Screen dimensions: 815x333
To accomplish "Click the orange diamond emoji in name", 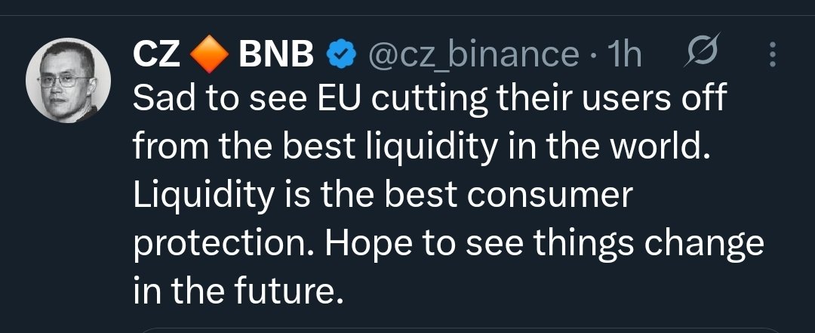I will (x=210, y=54).
